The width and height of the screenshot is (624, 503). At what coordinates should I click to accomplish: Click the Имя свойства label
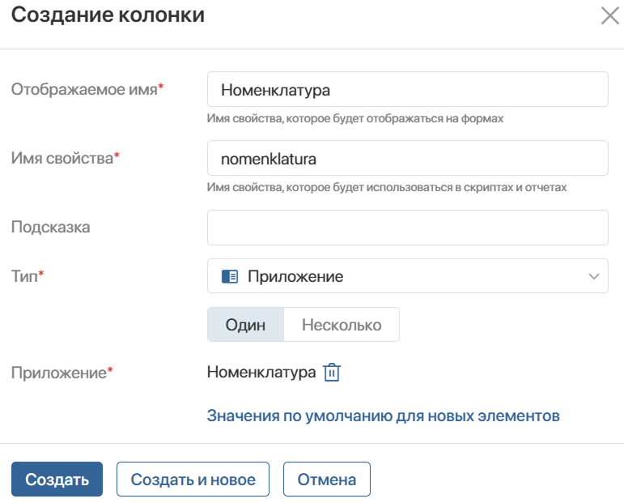[66, 158]
